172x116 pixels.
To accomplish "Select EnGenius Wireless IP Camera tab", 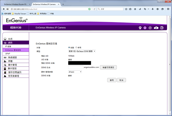I will pyautogui.click(x=44, y=4).
